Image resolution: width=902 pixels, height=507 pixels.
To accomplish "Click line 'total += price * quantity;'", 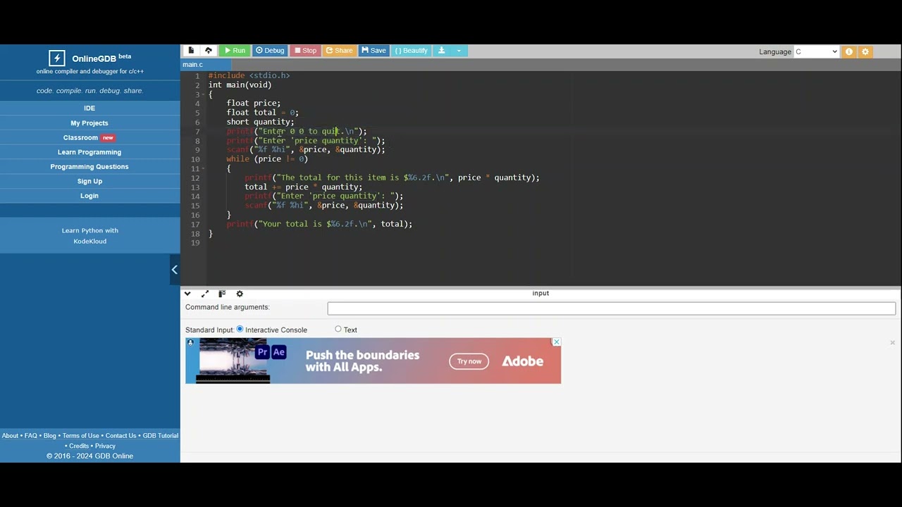I will coord(304,187).
